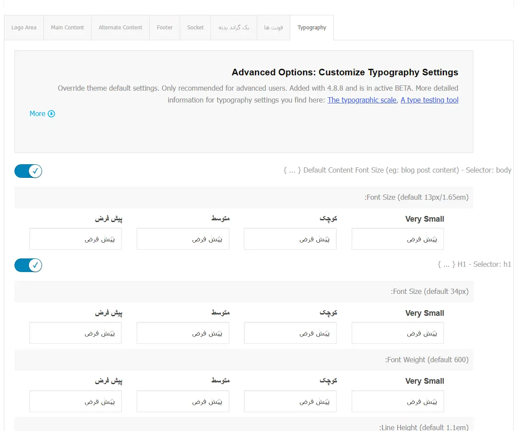518x431 pixels.
Task: Open the Logo Area tab
Action: pyautogui.click(x=24, y=28)
